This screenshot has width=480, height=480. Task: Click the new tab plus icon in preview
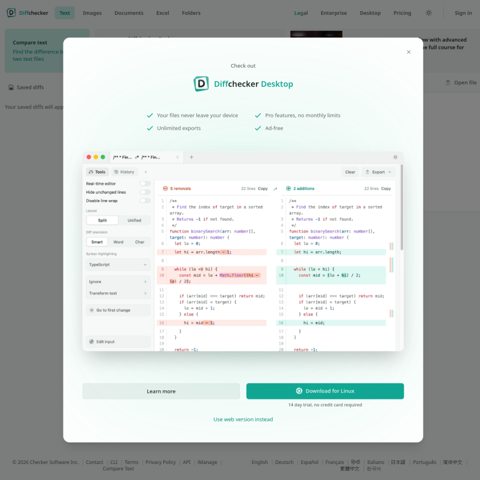coord(191,157)
